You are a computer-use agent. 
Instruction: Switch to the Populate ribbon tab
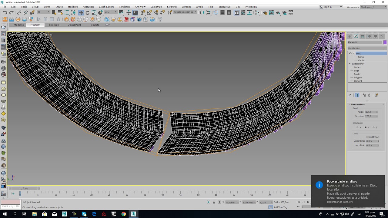[94, 25]
